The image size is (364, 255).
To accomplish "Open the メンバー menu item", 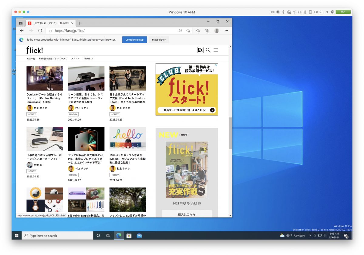I will (75, 59).
